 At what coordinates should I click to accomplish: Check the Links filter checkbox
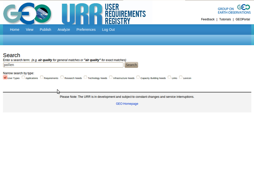[x=170, y=77]
